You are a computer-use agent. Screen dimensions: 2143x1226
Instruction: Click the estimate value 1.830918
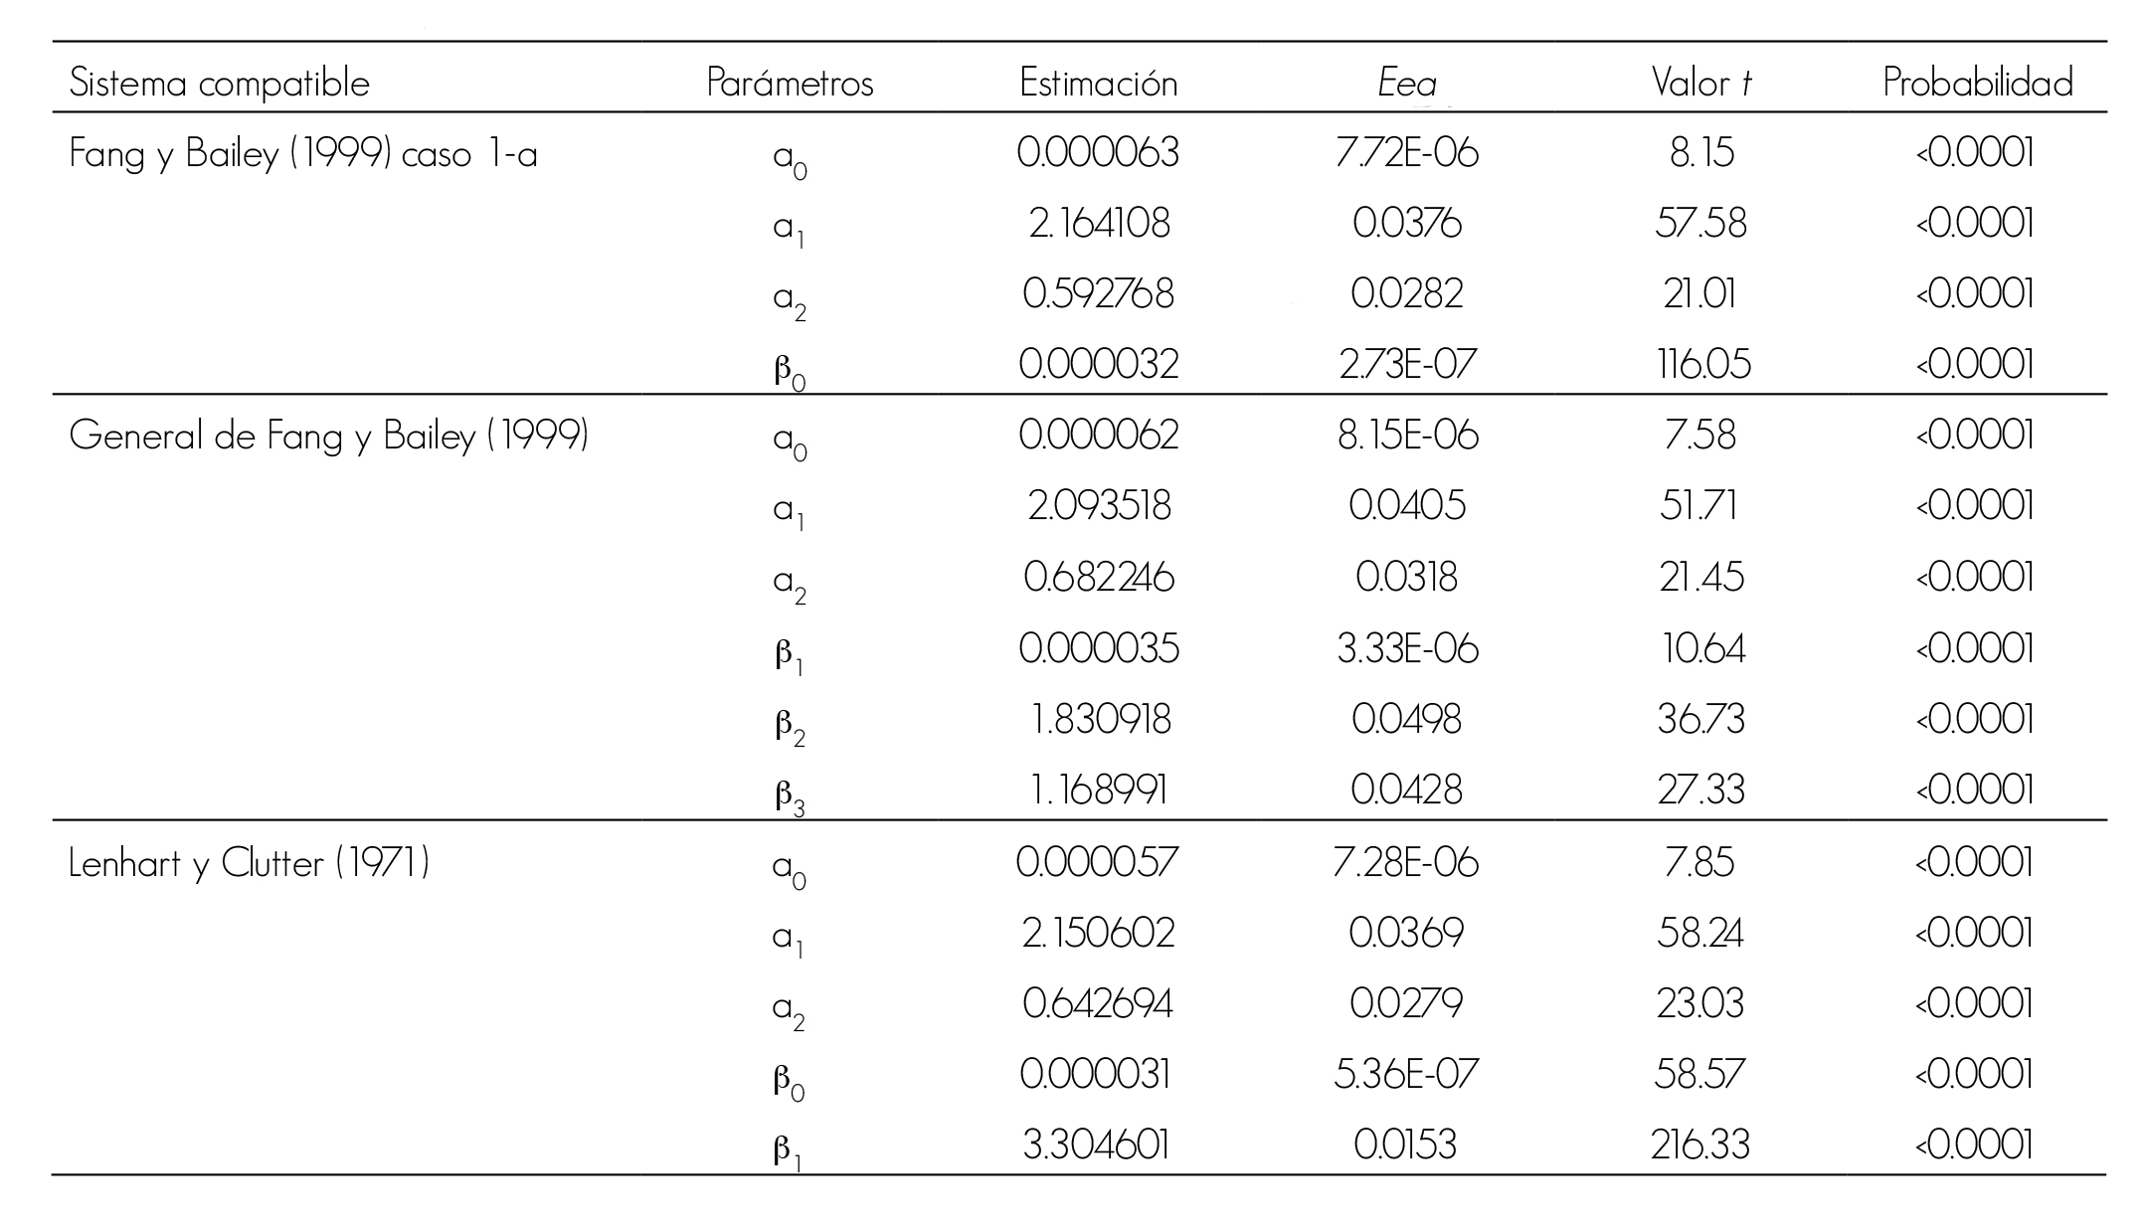point(1098,720)
